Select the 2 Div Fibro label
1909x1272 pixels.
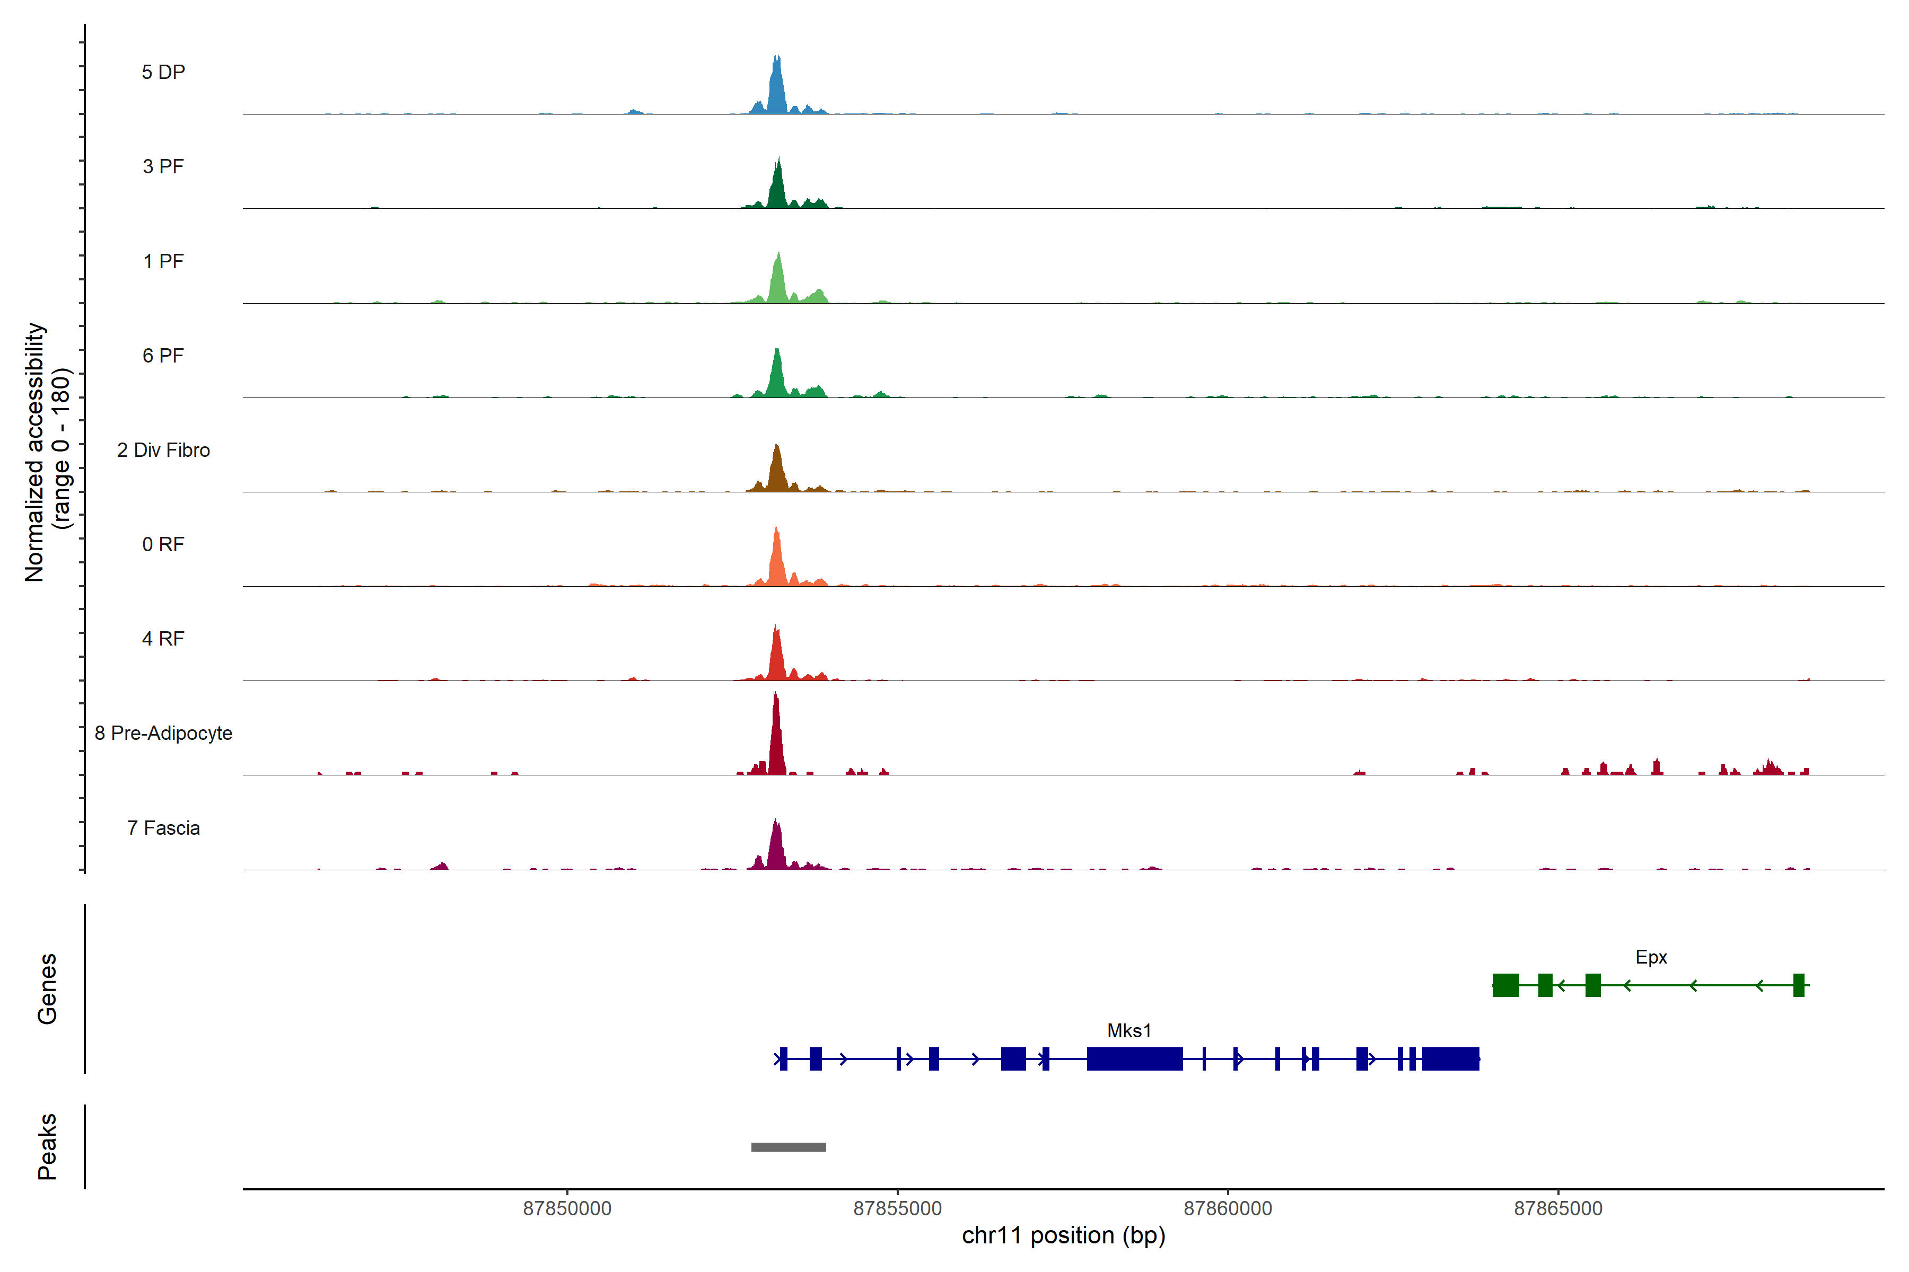(163, 450)
